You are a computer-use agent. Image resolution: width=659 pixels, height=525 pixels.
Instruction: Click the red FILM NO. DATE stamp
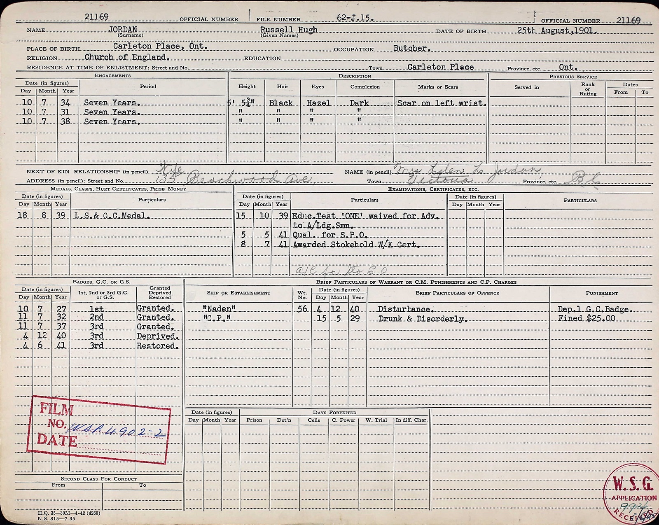tap(99, 429)
